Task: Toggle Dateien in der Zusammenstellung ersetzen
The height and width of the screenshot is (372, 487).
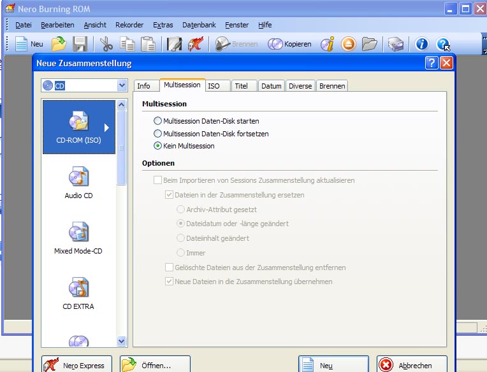Action: click(x=169, y=195)
